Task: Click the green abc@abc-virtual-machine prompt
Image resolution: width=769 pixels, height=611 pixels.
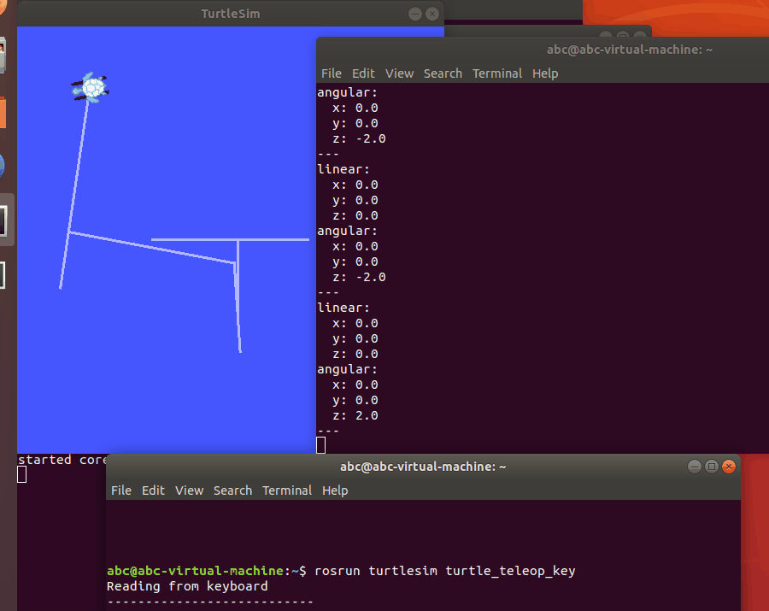Action: [x=195, y=571]
